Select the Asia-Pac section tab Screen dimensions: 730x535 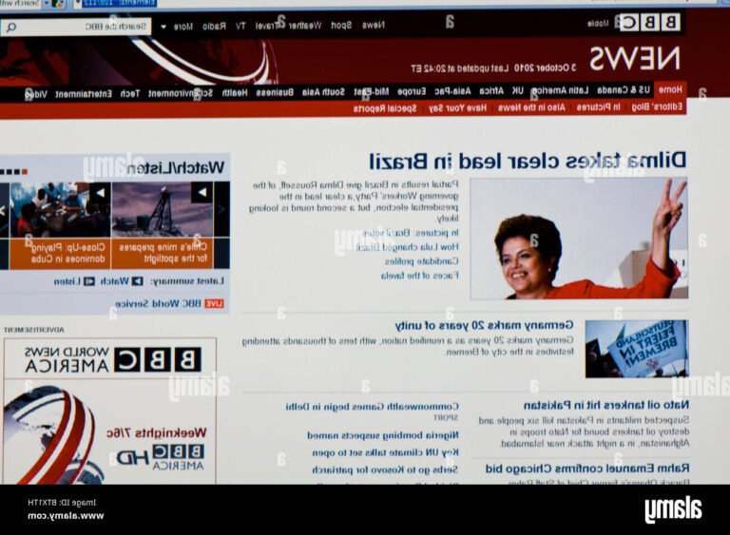(x=452, y=91)
